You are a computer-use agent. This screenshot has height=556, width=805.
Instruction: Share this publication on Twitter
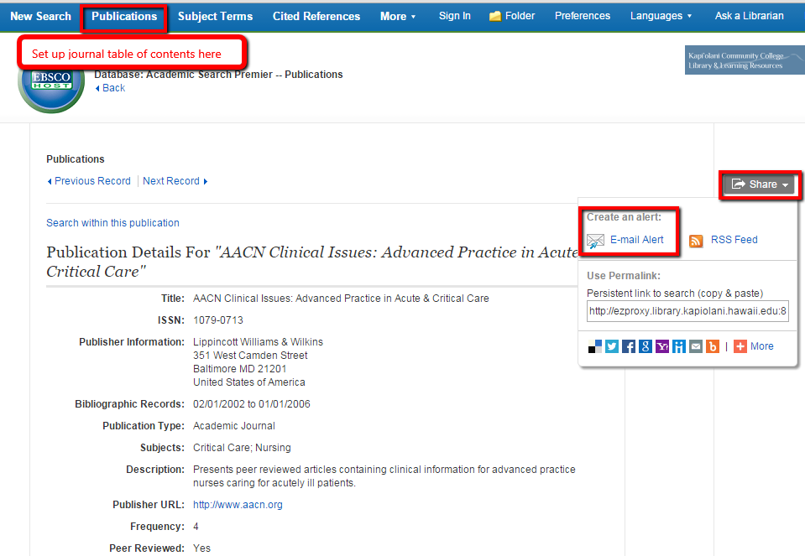pos(612,346)
